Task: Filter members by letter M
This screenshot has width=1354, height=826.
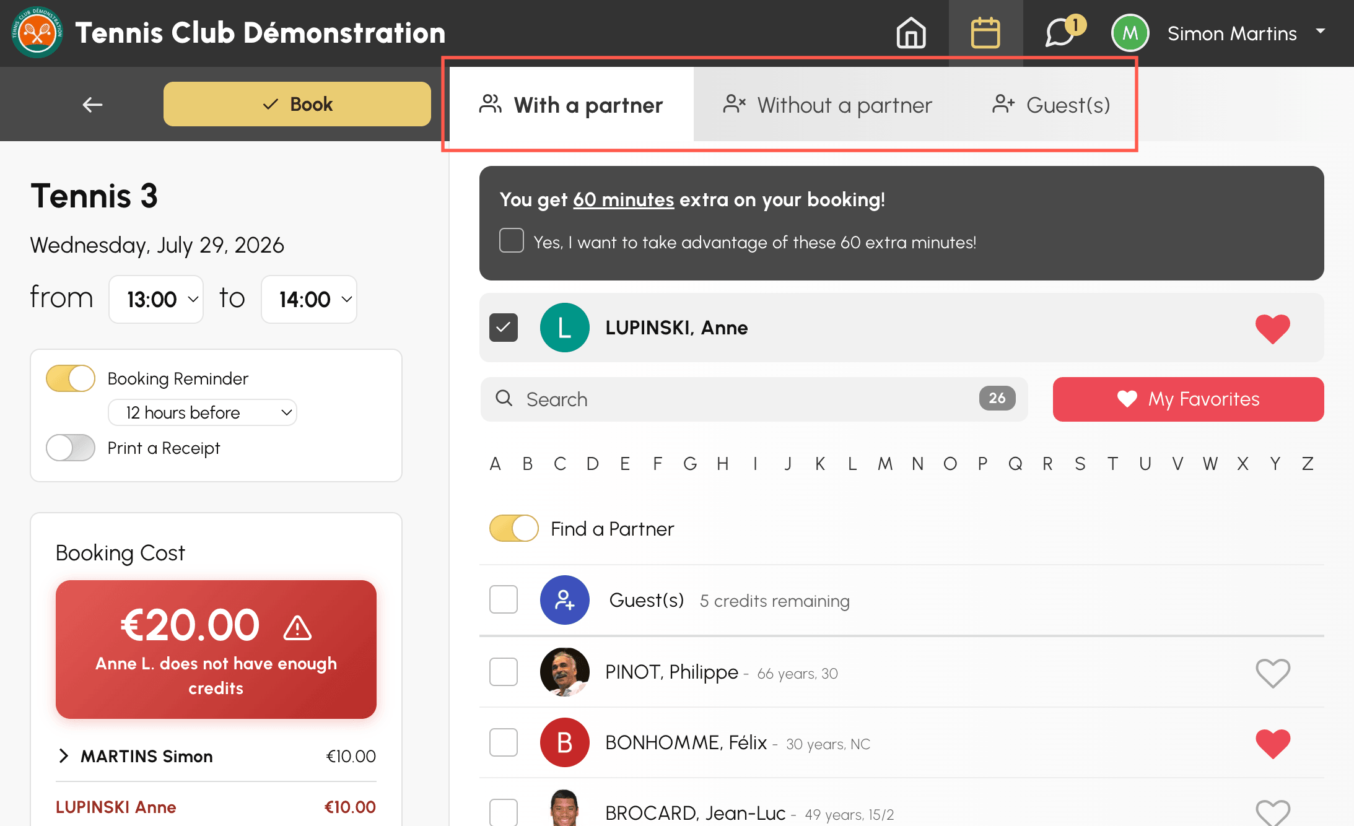Action: click(885, 463)
